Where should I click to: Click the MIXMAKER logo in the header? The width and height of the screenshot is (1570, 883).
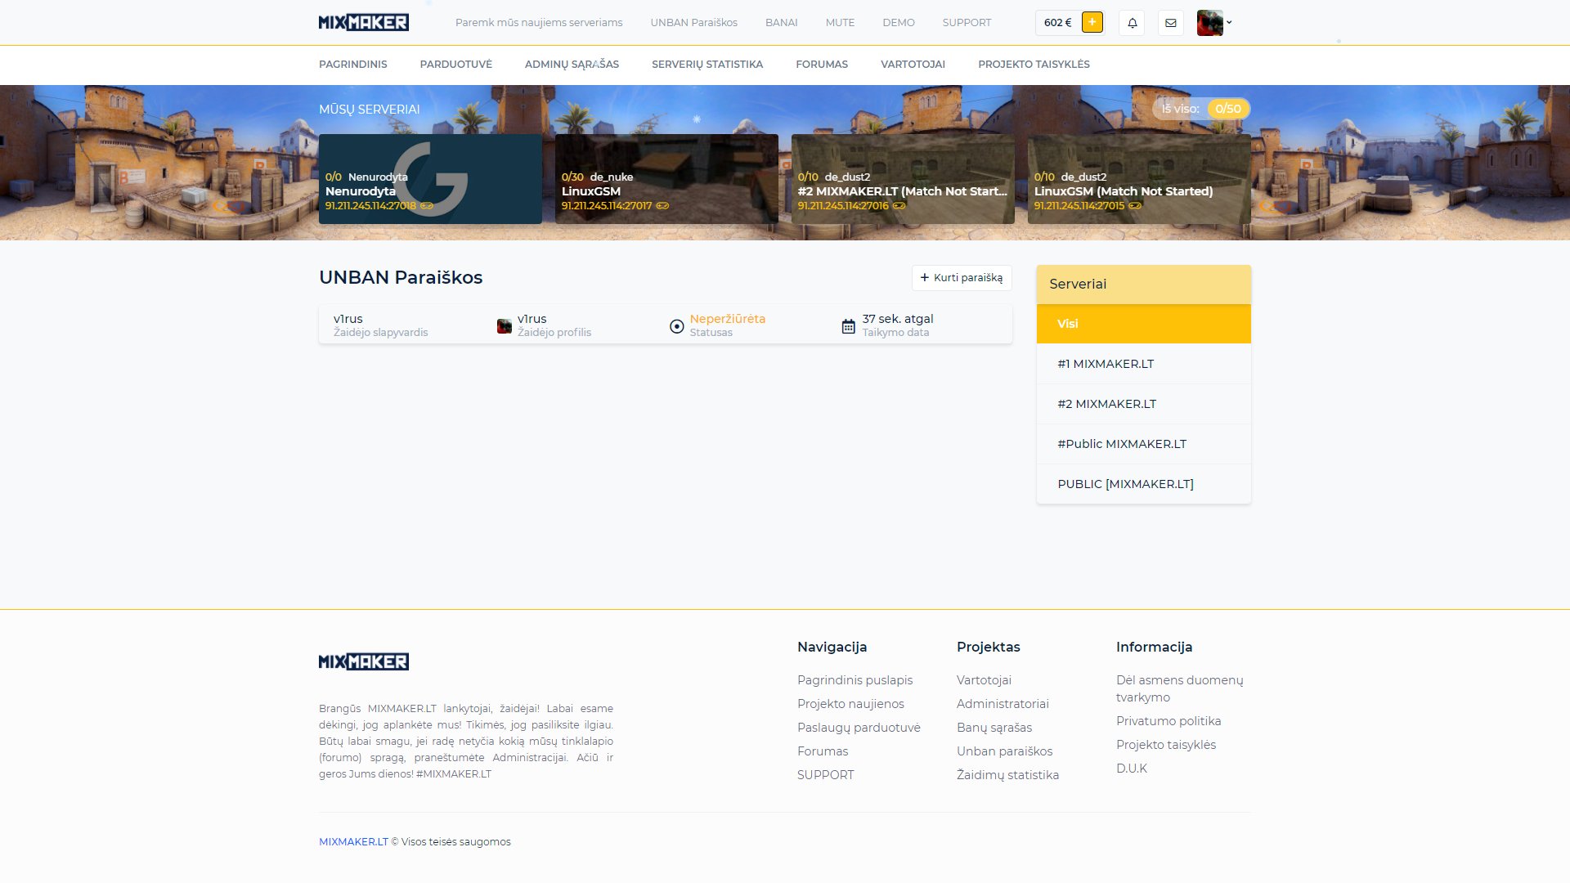[x=364, y=22]
